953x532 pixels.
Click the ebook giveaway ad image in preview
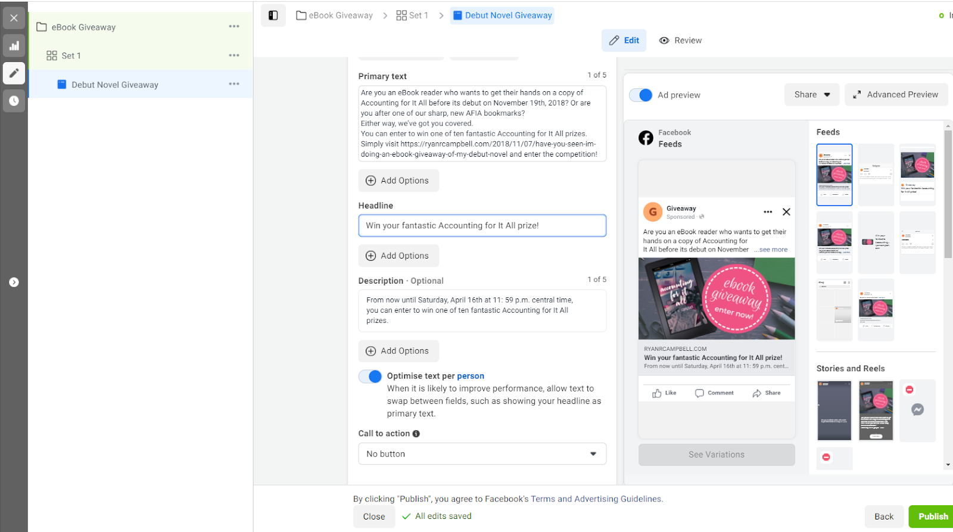point(717,298)
